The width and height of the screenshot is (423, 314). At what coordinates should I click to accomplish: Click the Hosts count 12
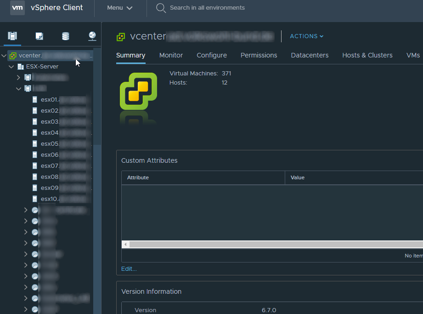coord(225,83)
